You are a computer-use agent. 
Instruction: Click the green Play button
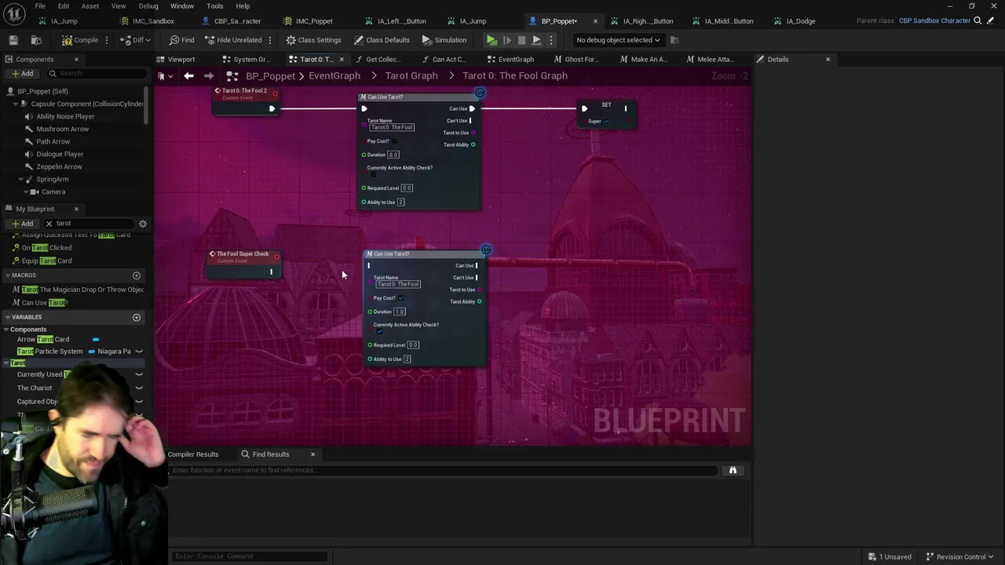[492, 40]
